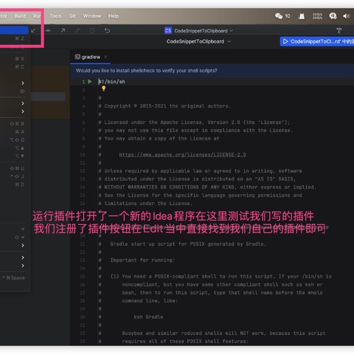Click 'WITHOUT WARRANTIES OR CONDITIONS' comment line
The width and height of the screenshot is (354, 354).
(x=208, y=187)
